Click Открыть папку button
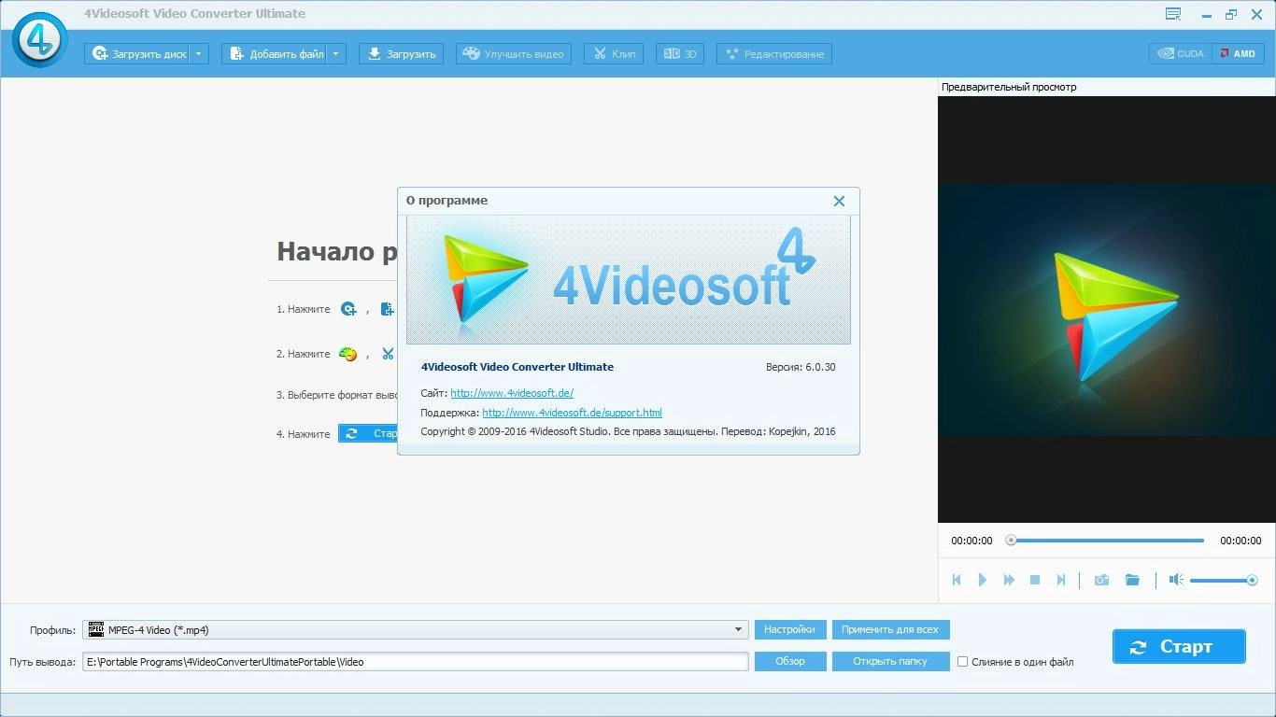 890,661
